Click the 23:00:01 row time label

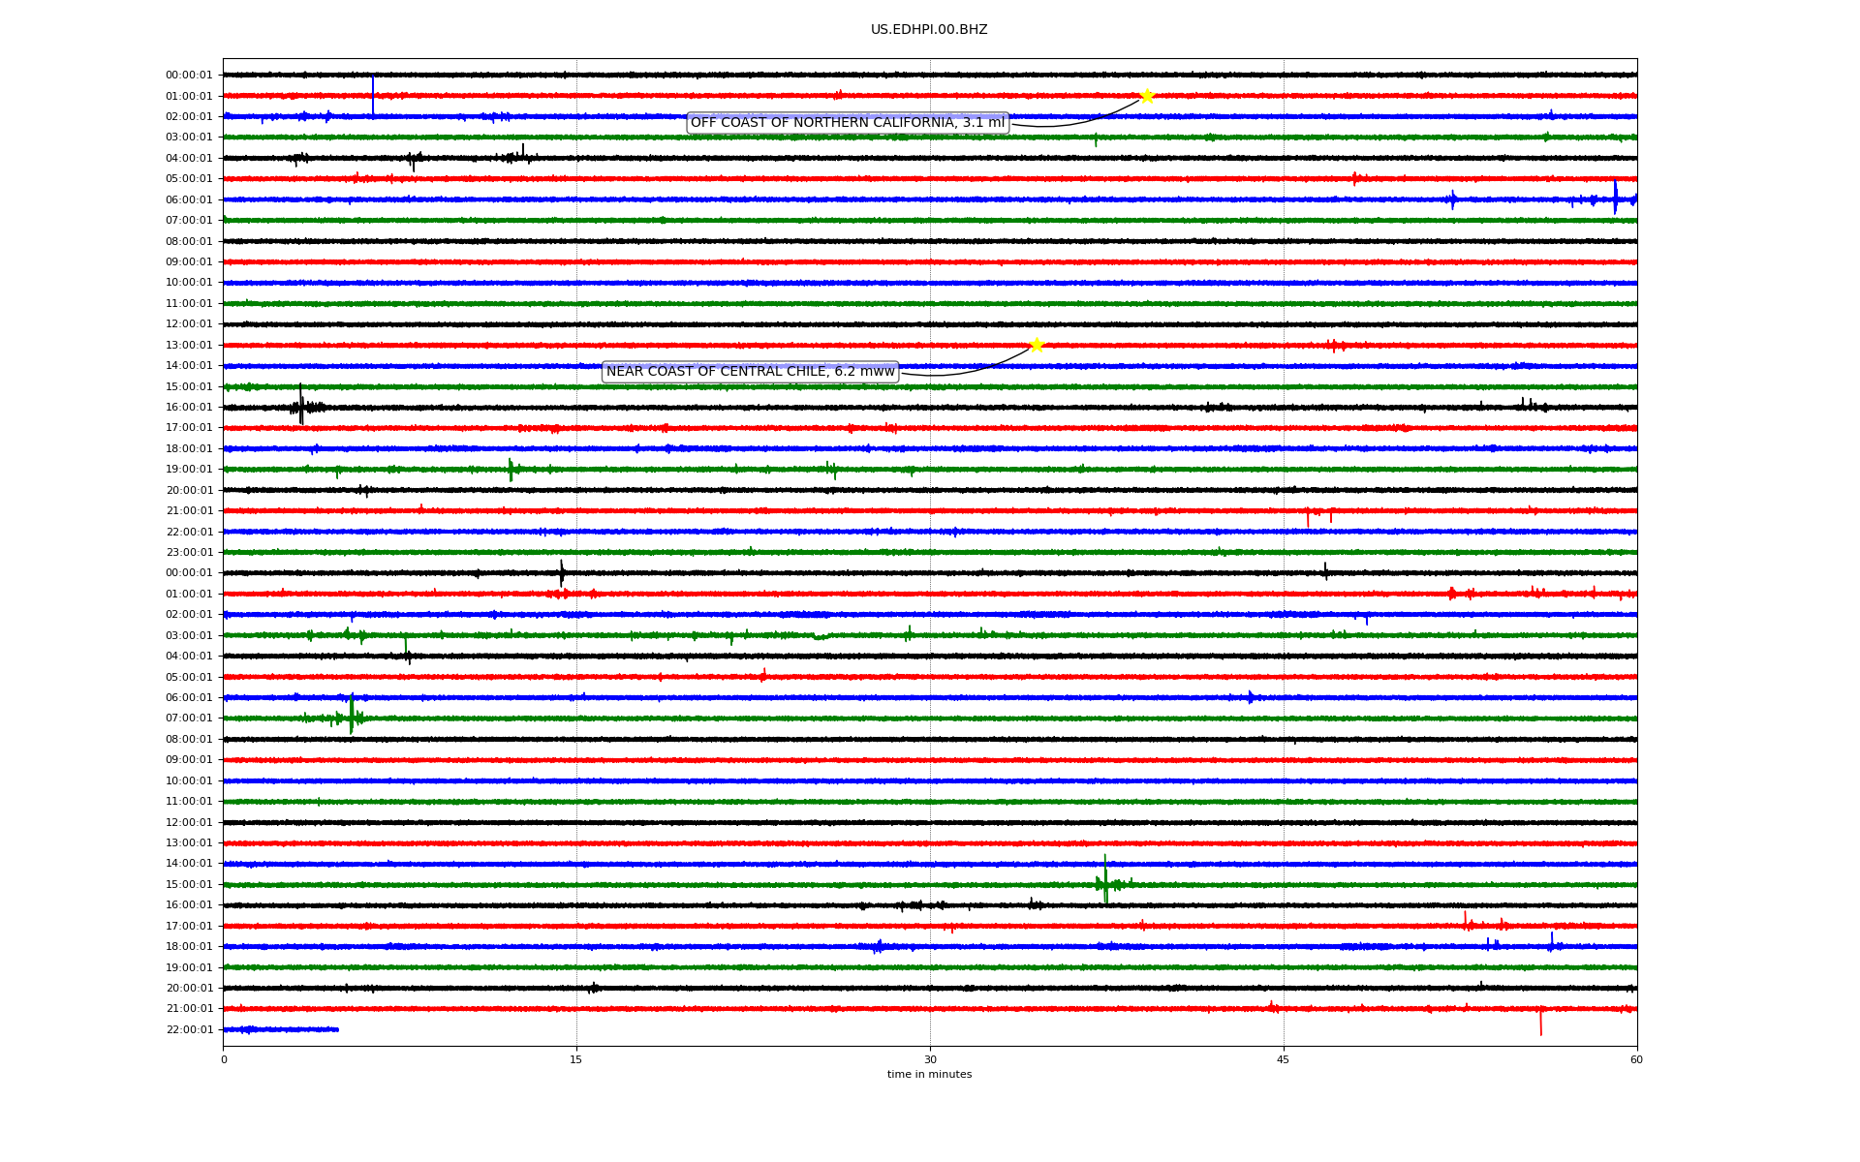(x=189, y=553)
